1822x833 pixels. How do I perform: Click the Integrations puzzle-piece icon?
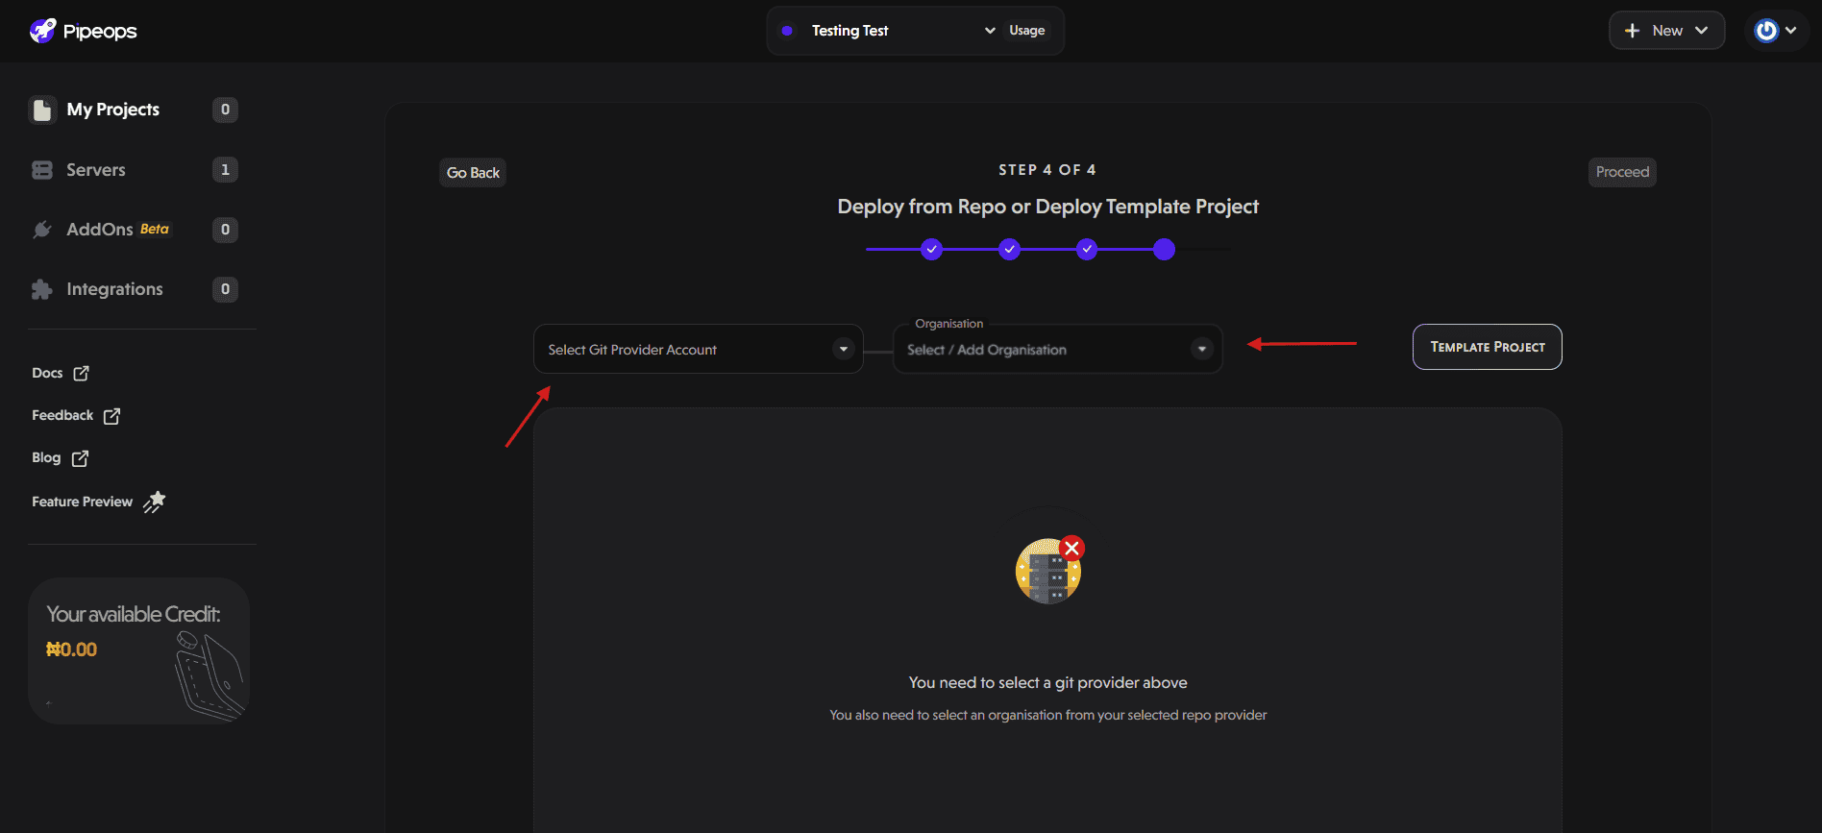[x=42, y=289]
